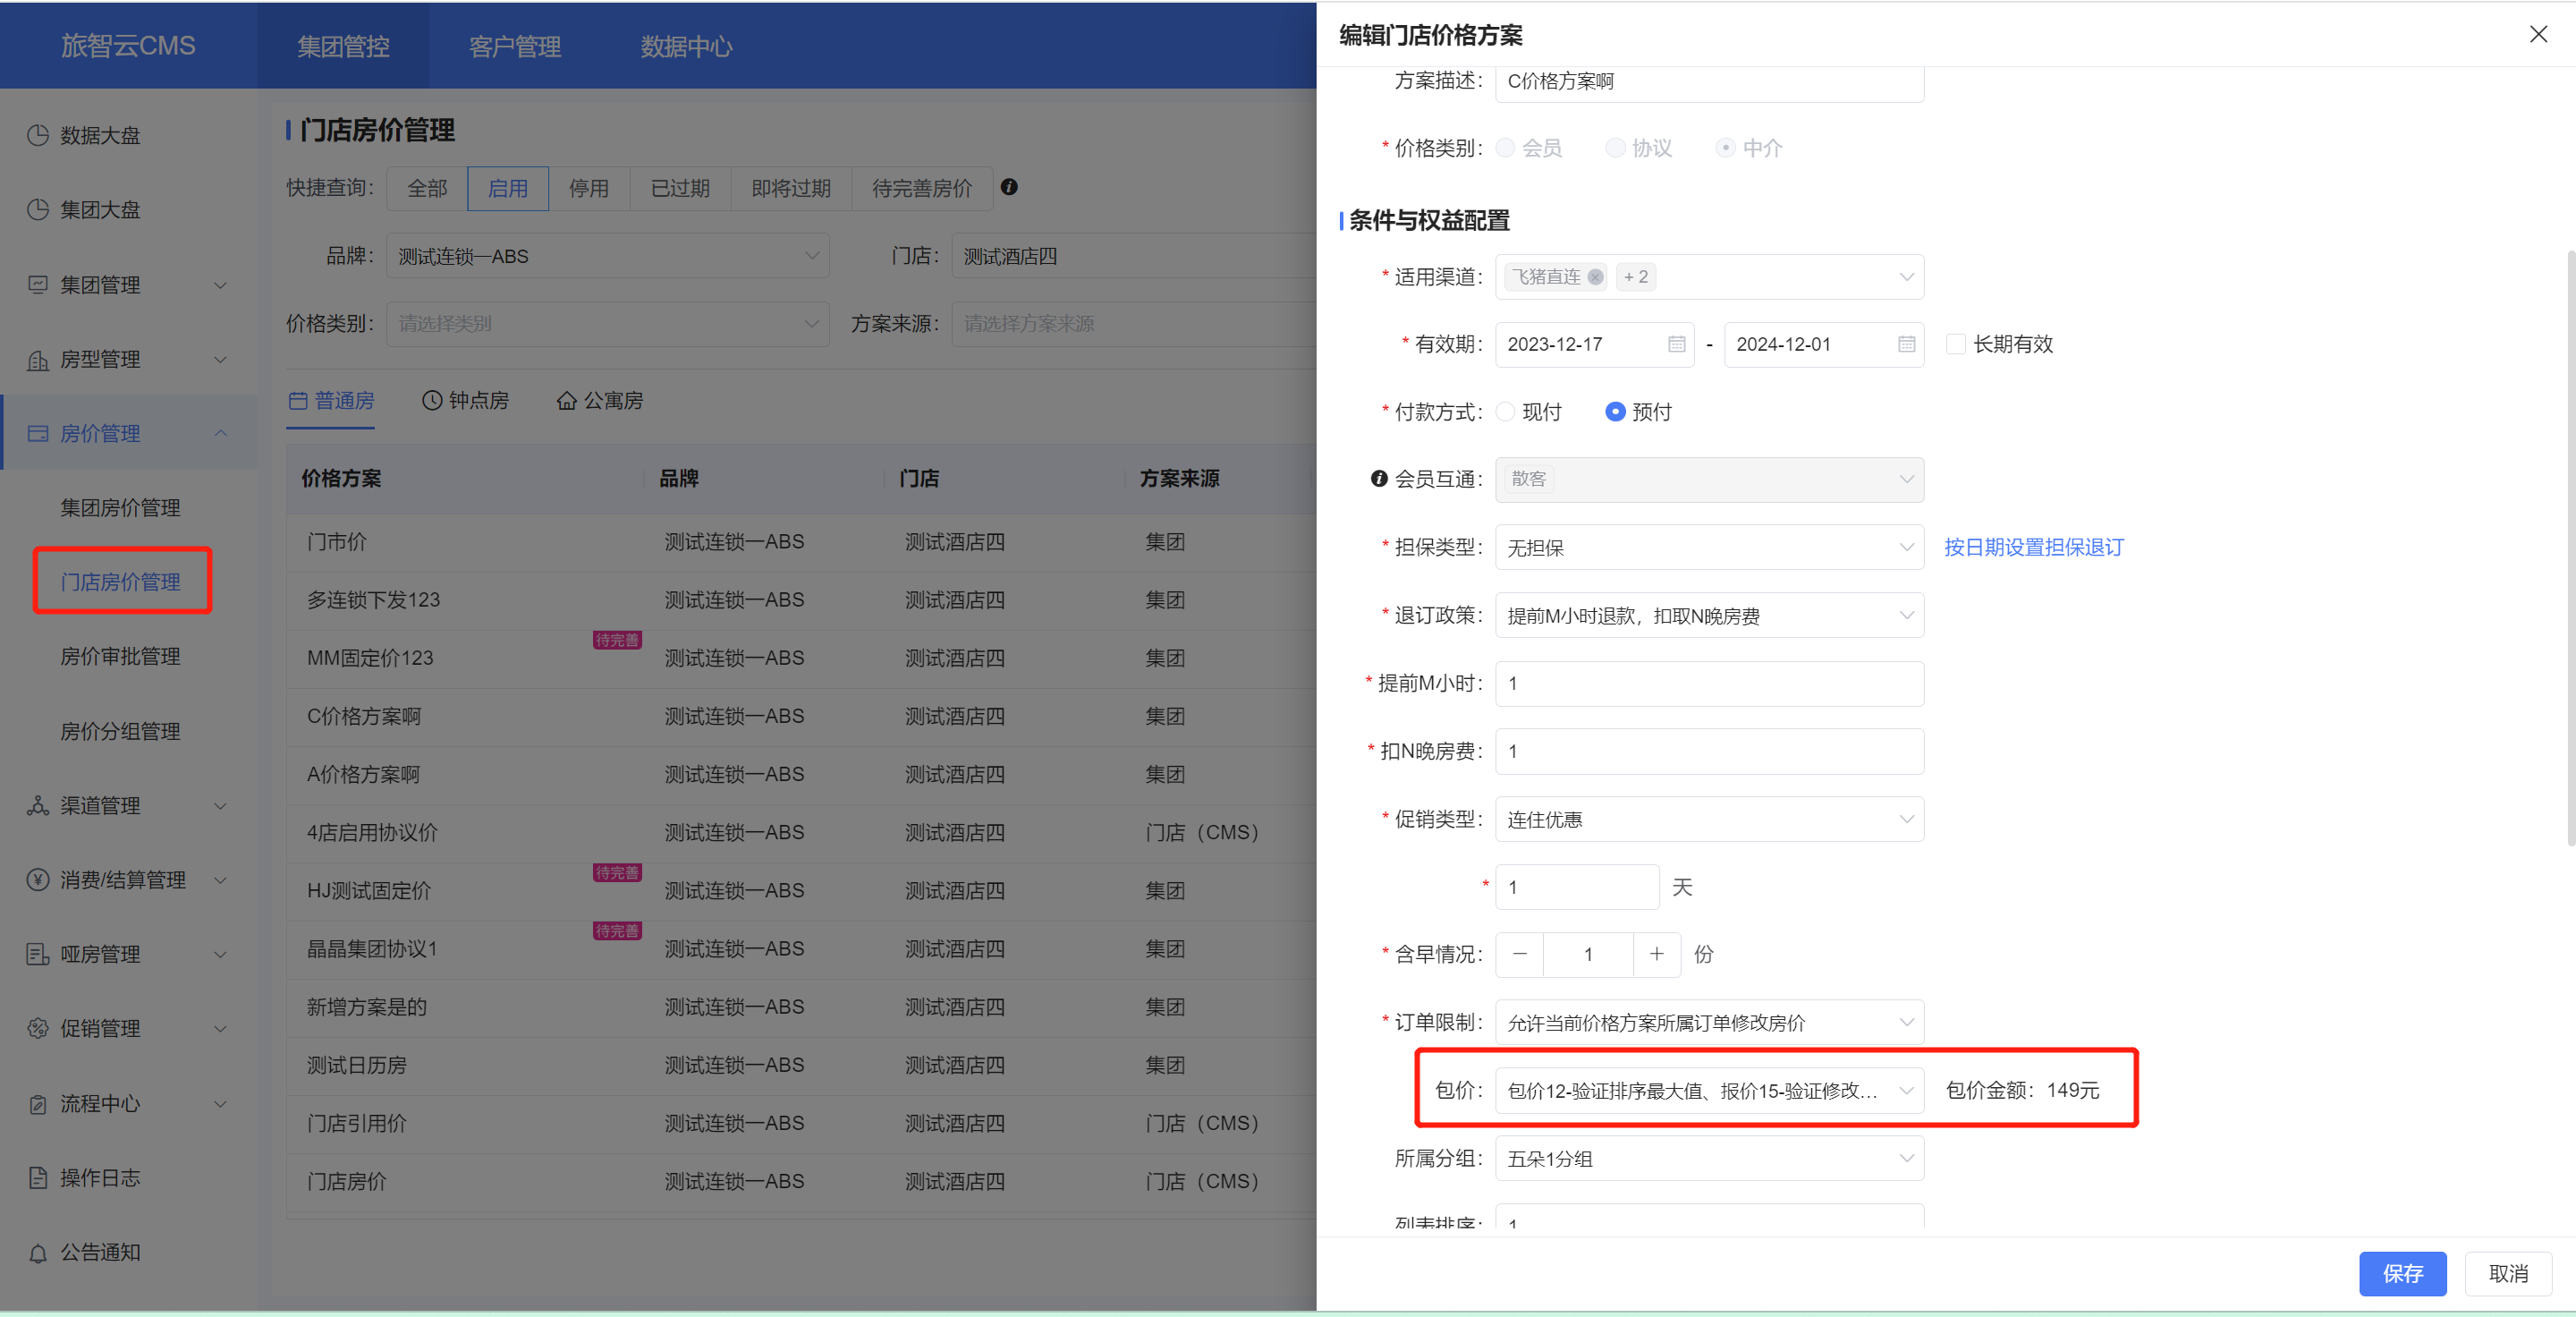
Task: Open the 担保类型 dropdown
Action: pyautogui.click(x=1709, y=547)
